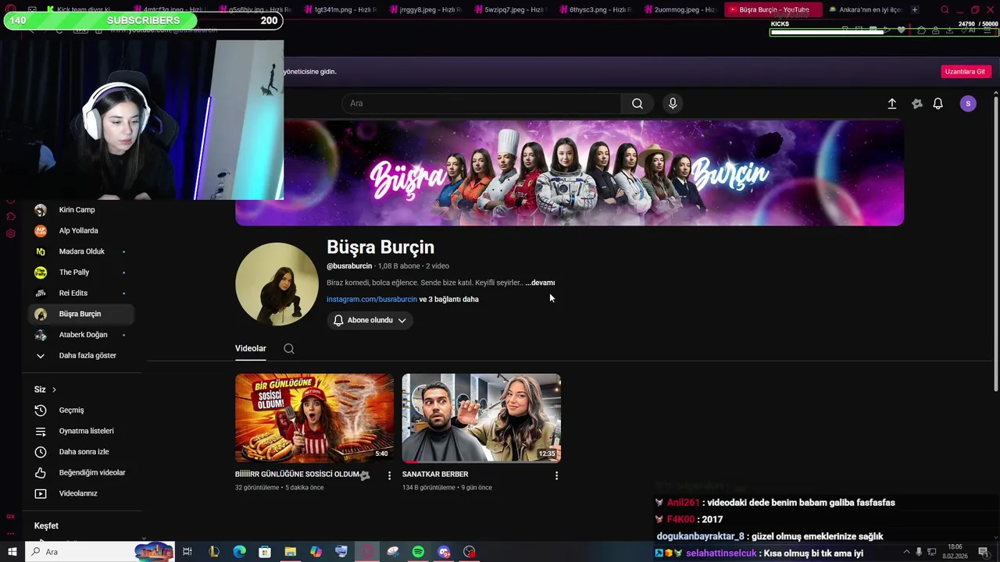Open Microsoft Store from the taskbar
This screenshot has height=562, width=1000.
[x=265, y=552]
